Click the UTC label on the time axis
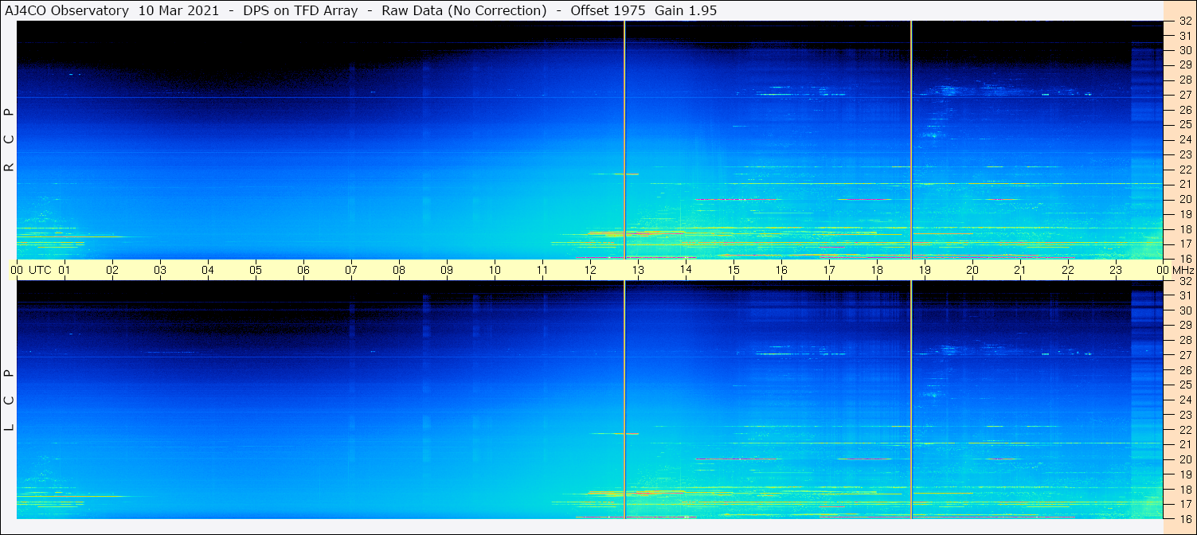The width and height of the screenshot is (1197, 535). click(x=40, y=270)
